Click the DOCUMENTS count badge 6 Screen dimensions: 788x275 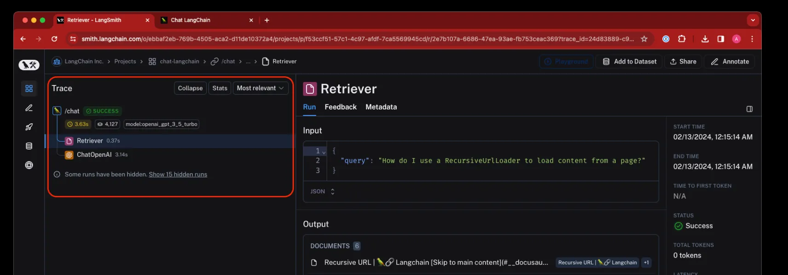coord(357,246)
